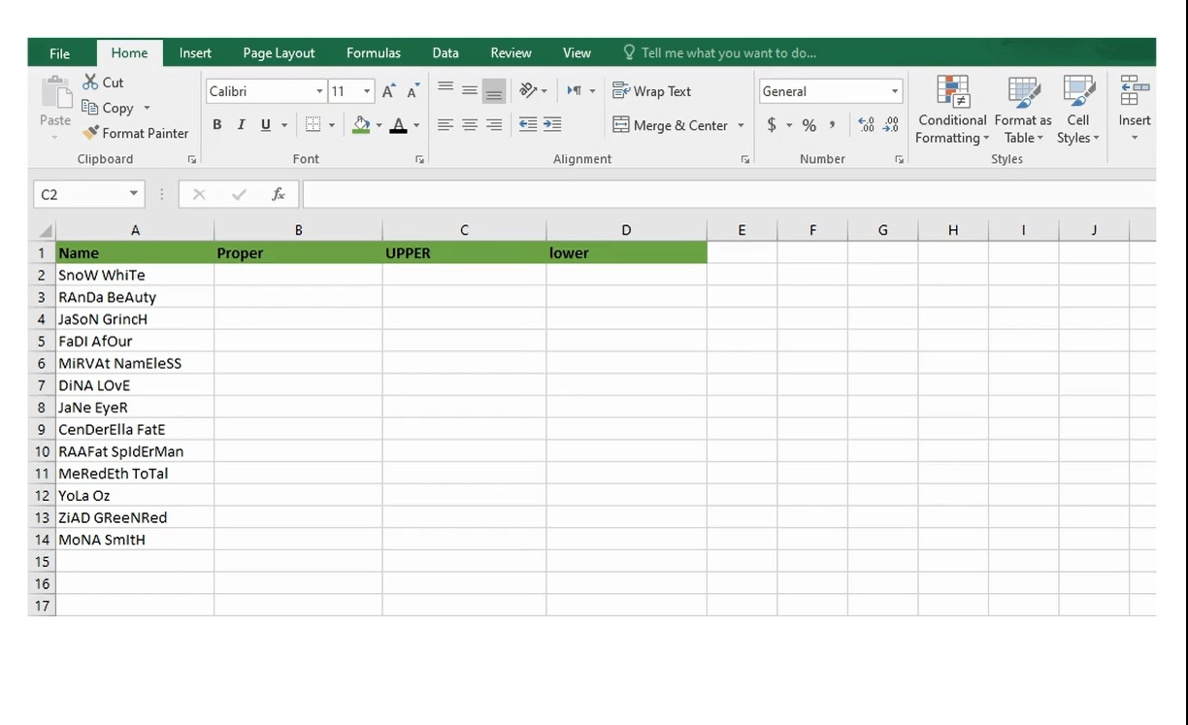This screenshot has width=1188, height=725.
Task: Toggle Merge & Center for selection
Action: [673, 125]
